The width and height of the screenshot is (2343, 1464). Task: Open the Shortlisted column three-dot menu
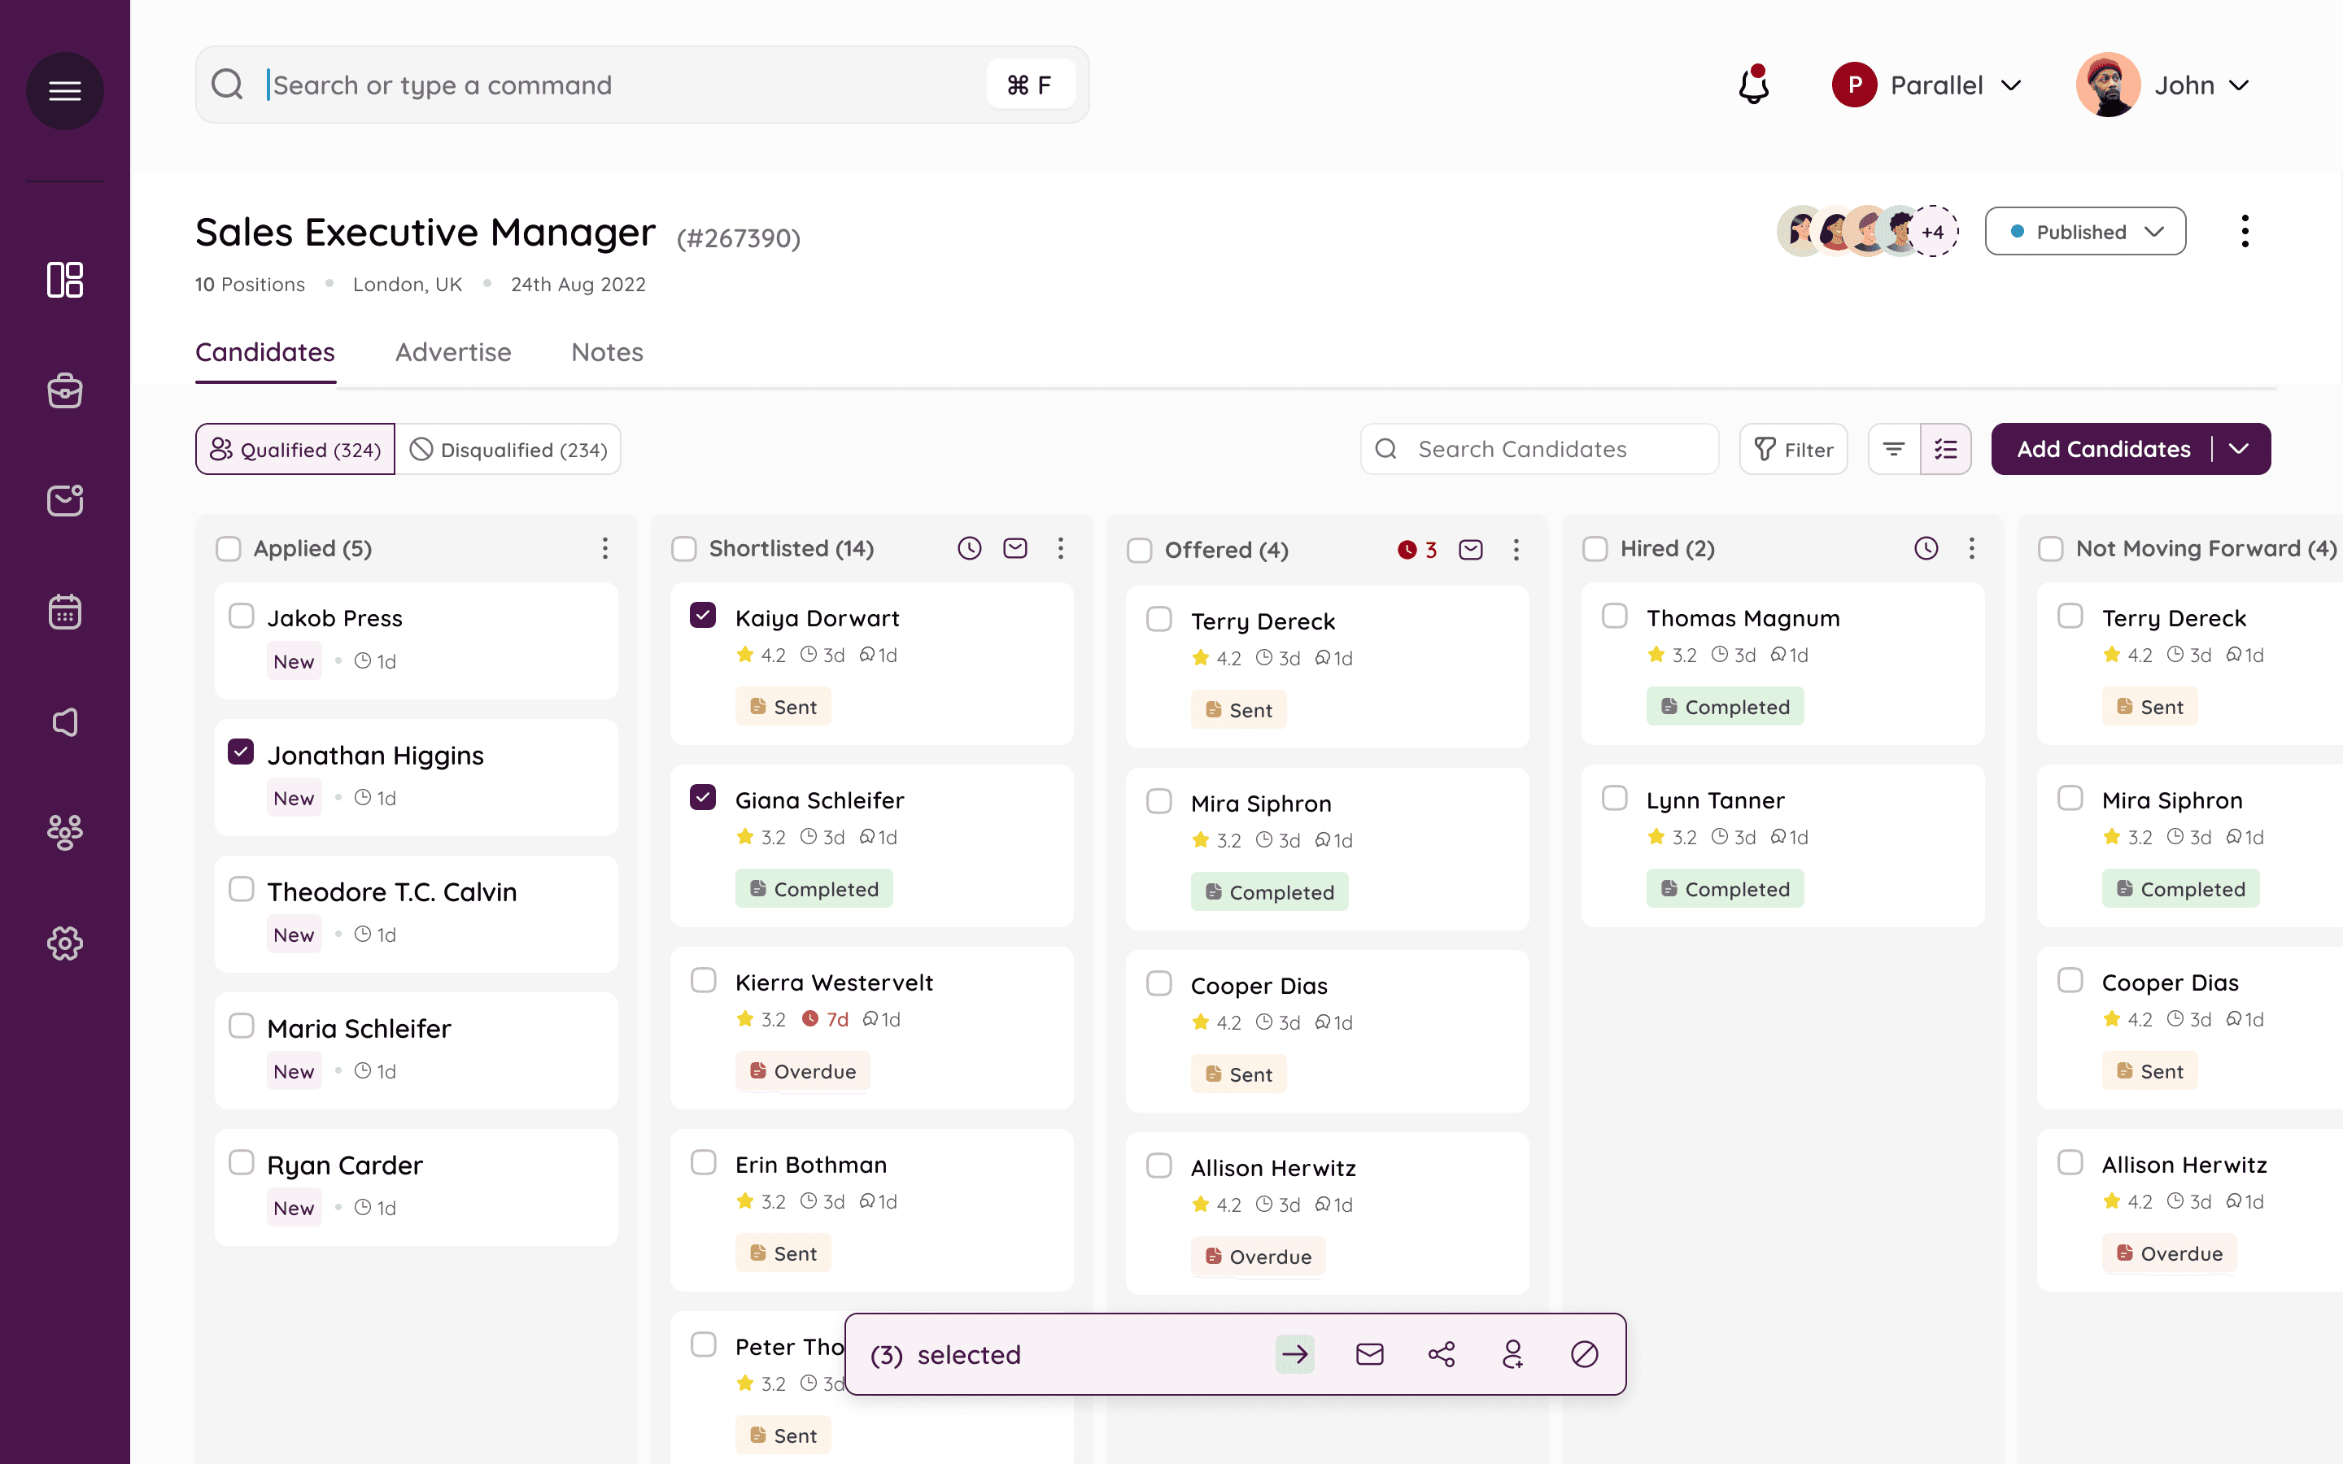pyautogui.click(x=1060, y=549)
